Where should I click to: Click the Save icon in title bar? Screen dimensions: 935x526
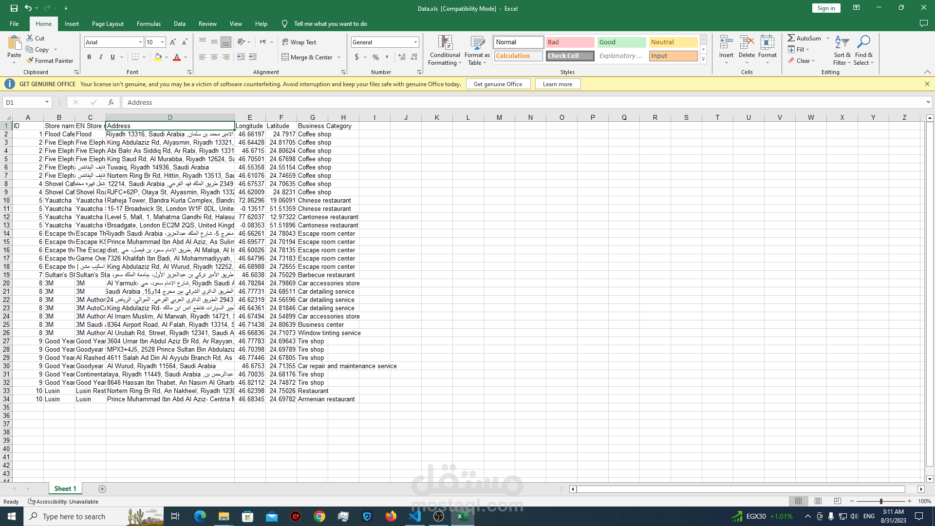(14, 8)
